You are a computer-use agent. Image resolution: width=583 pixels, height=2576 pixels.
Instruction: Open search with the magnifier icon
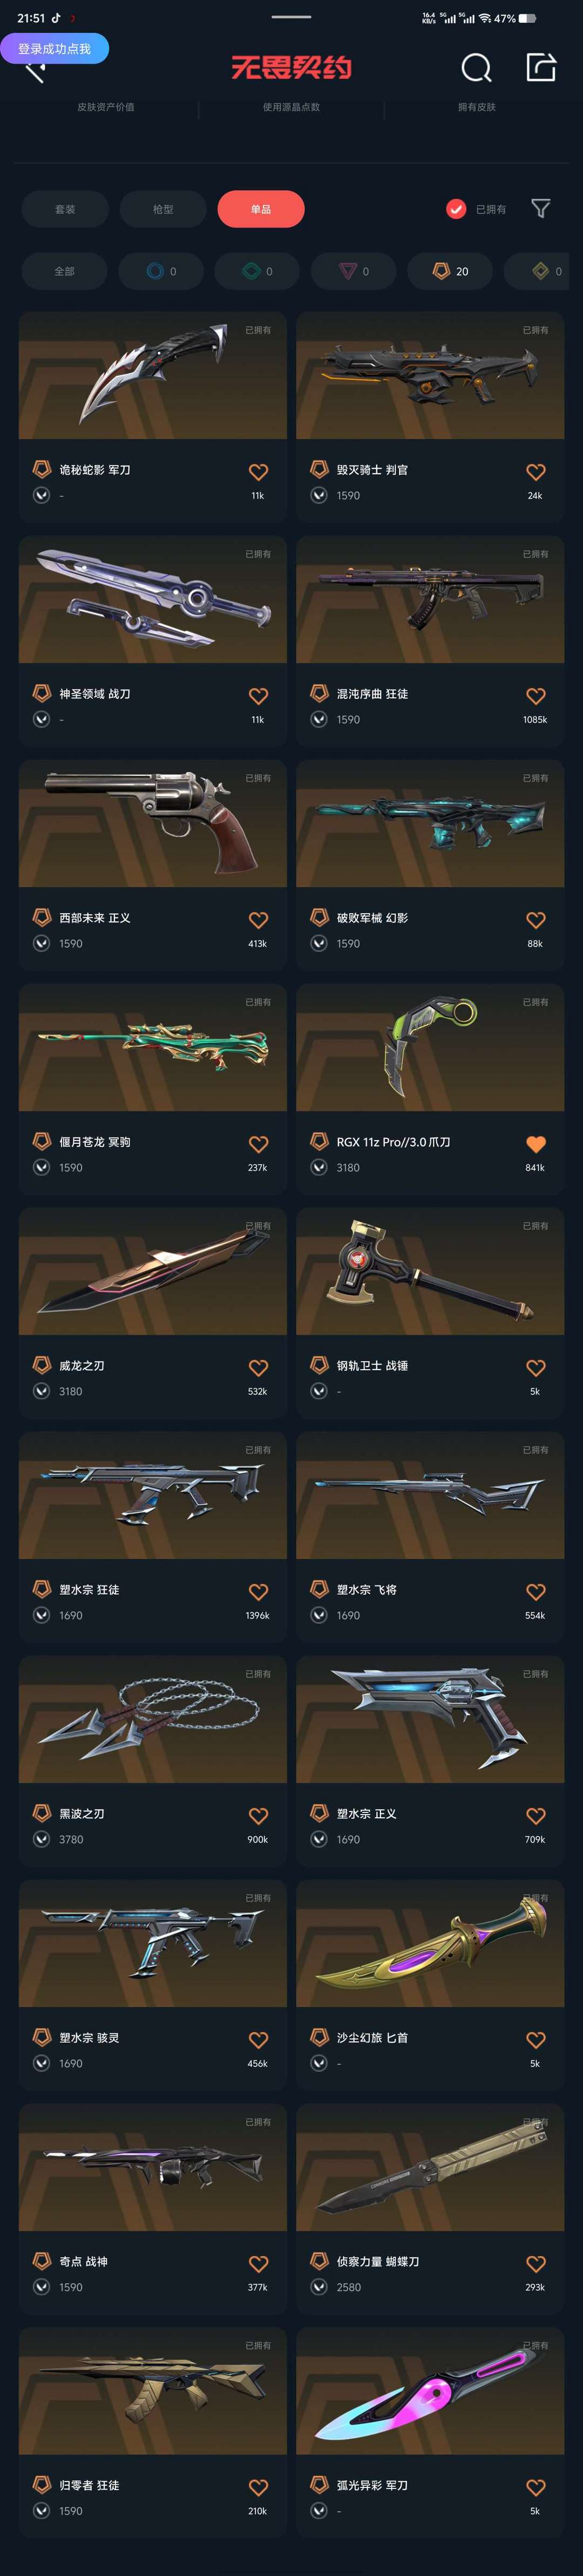476,68
